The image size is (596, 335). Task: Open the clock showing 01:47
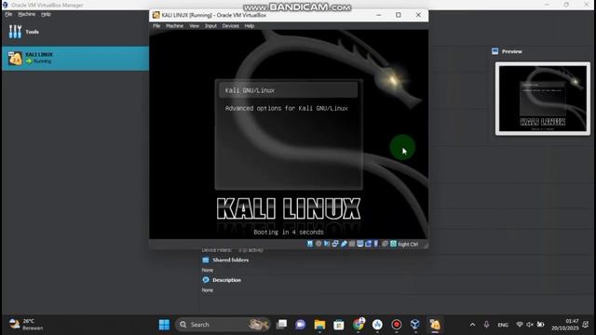[565, 325]
